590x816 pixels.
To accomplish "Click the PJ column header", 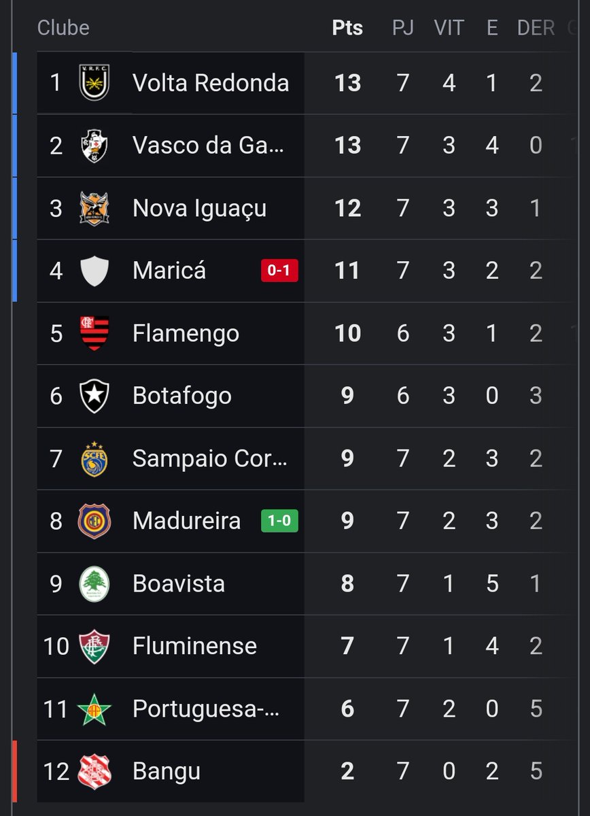I will pos(403,28).
